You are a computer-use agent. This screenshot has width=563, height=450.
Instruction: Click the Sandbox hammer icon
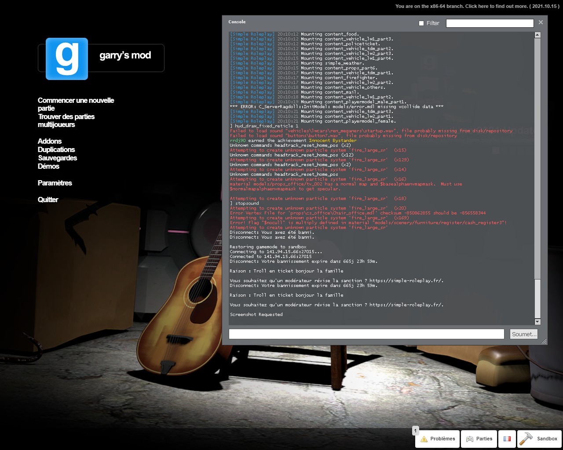coord(526,439)
